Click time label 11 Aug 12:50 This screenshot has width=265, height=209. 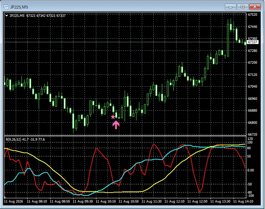(197, 201)
